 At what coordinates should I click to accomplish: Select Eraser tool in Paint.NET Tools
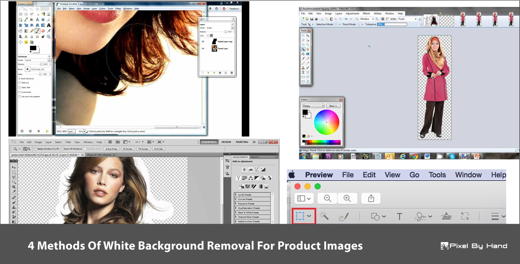[308, 58]
